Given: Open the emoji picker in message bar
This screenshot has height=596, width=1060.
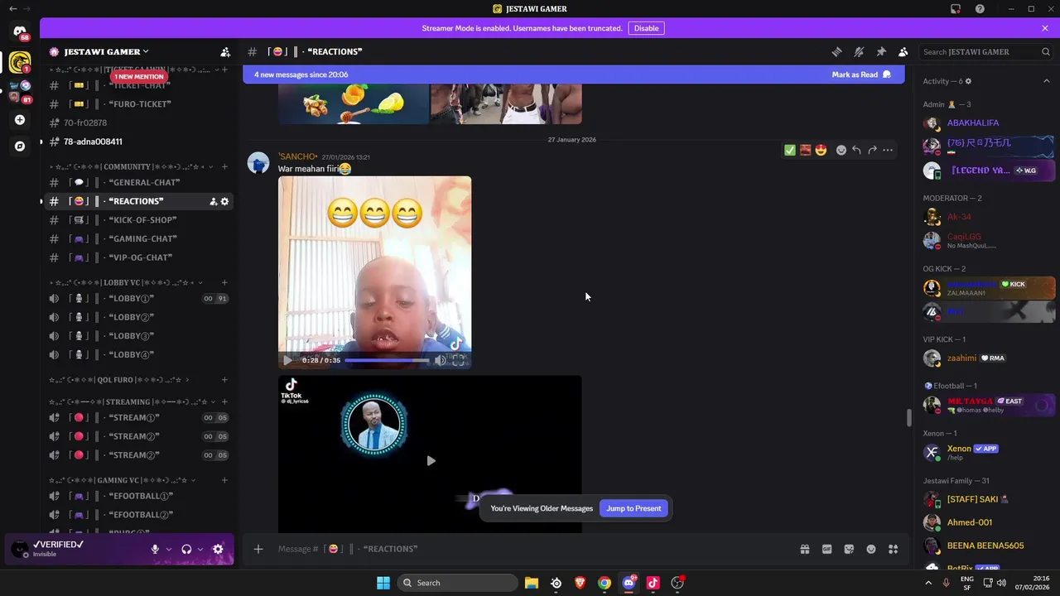Looking at the screenshot, I should 871,549.
